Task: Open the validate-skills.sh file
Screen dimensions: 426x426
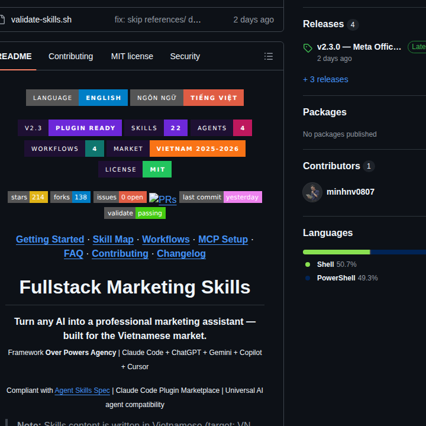Action: tap(41, 20)
